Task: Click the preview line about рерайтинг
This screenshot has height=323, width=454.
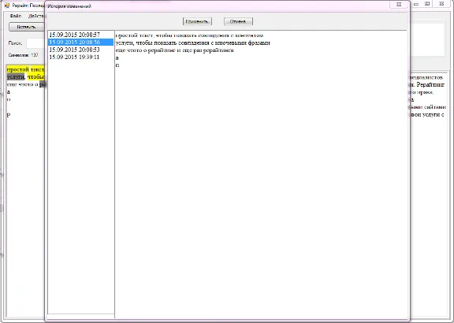Action: click(175, 50)
